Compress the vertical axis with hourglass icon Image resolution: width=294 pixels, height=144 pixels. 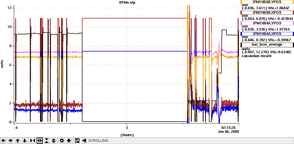pyautogui.click(x=47, y=140)
